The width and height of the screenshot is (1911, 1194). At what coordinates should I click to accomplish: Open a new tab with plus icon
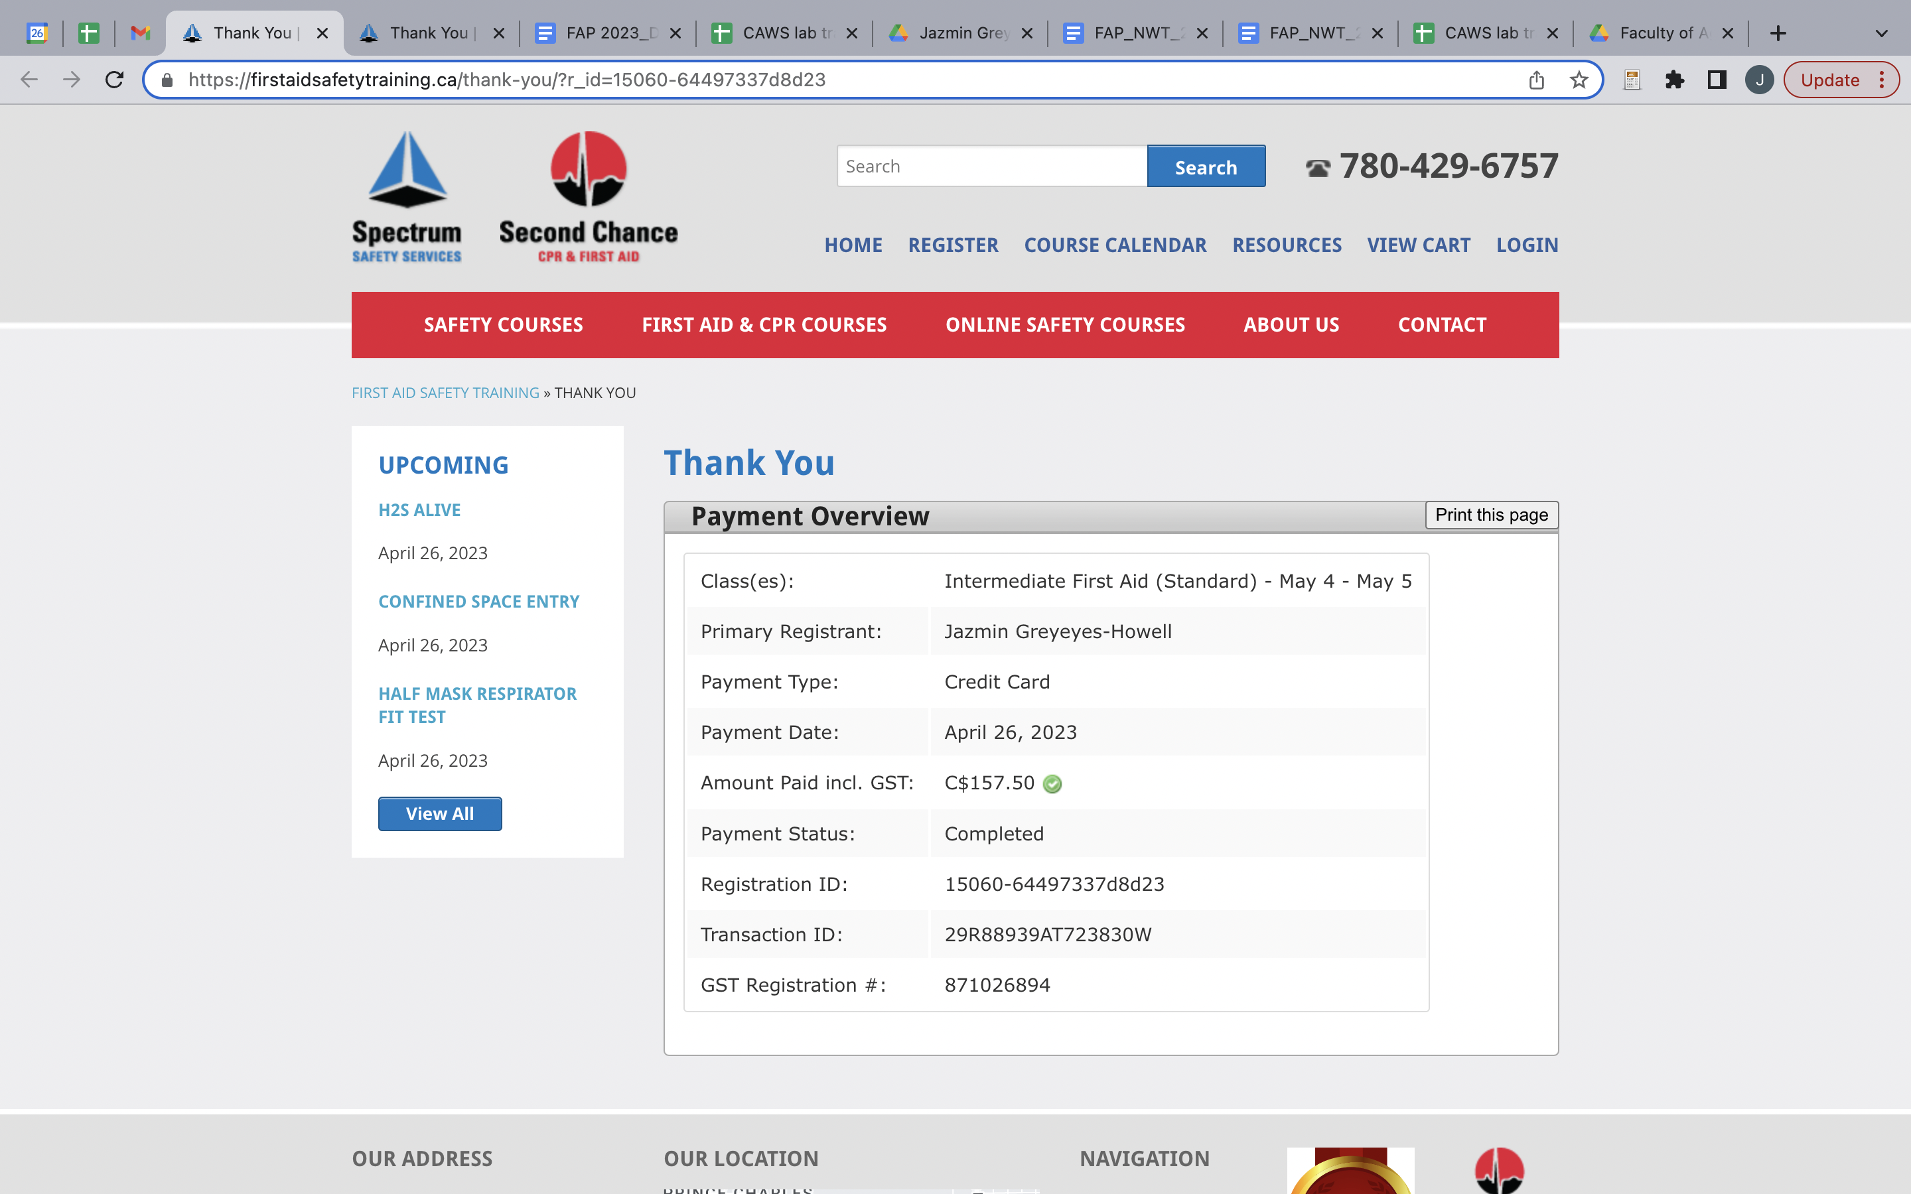[1778, 33]
